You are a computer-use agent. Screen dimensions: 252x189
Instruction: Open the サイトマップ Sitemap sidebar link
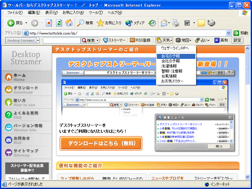point(27,153)
